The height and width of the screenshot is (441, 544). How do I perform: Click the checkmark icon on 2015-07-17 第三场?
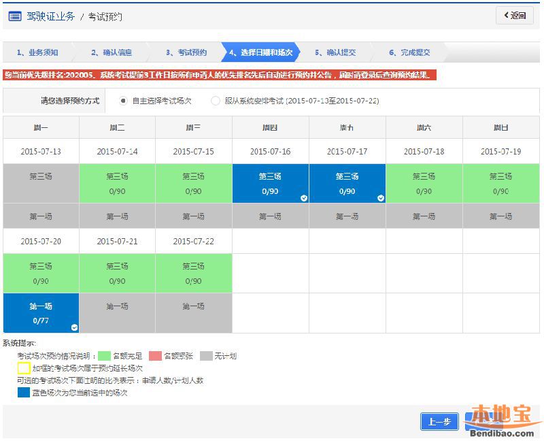[381, 198]
